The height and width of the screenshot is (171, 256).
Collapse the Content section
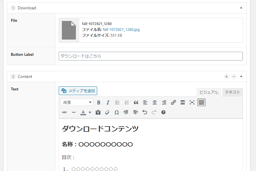(x=241, y=76)
